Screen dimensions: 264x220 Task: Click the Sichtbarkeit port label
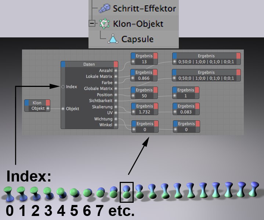[x=101, y=101]
